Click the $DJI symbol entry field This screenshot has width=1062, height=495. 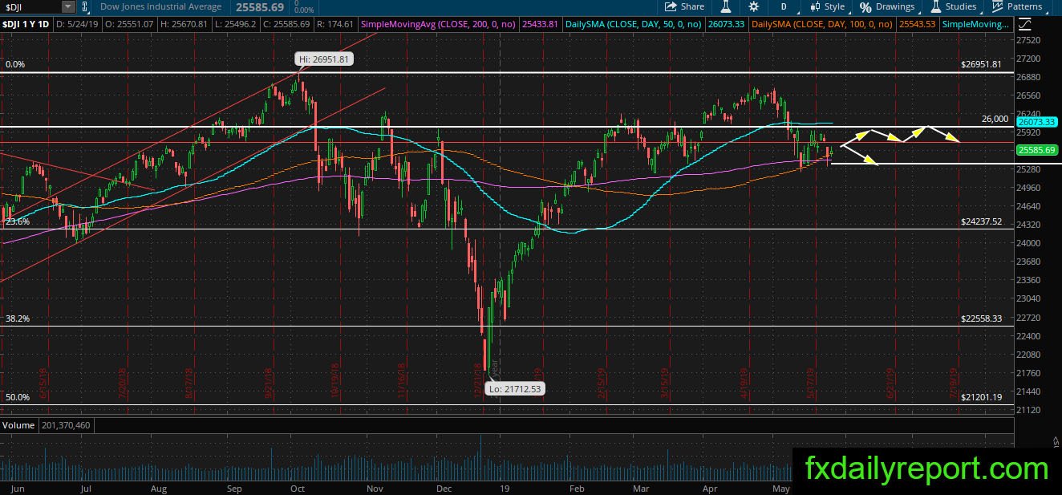tap(30, 6)
